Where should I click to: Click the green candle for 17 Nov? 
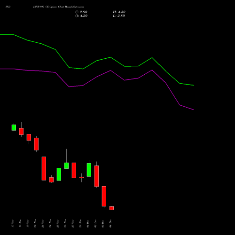click(x=14, y=127)
